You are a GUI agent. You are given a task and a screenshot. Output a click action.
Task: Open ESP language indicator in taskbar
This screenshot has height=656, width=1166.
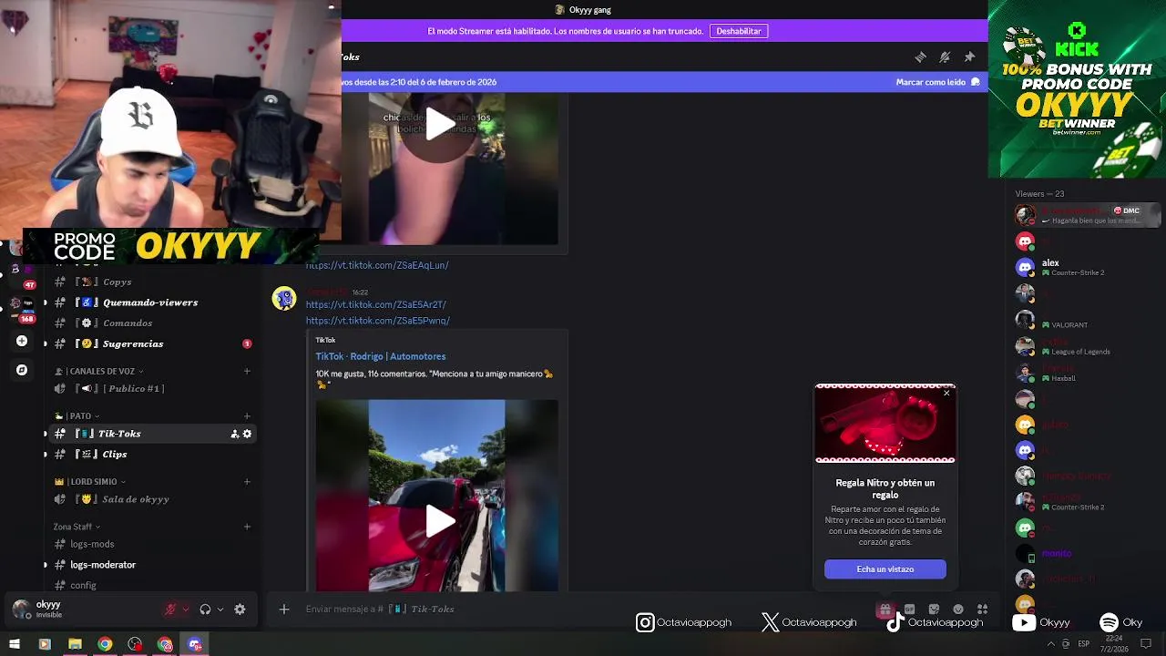[x=1084, y=644]
